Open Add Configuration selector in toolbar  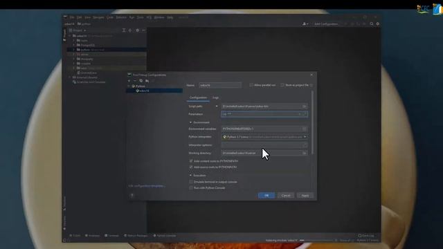326,24
